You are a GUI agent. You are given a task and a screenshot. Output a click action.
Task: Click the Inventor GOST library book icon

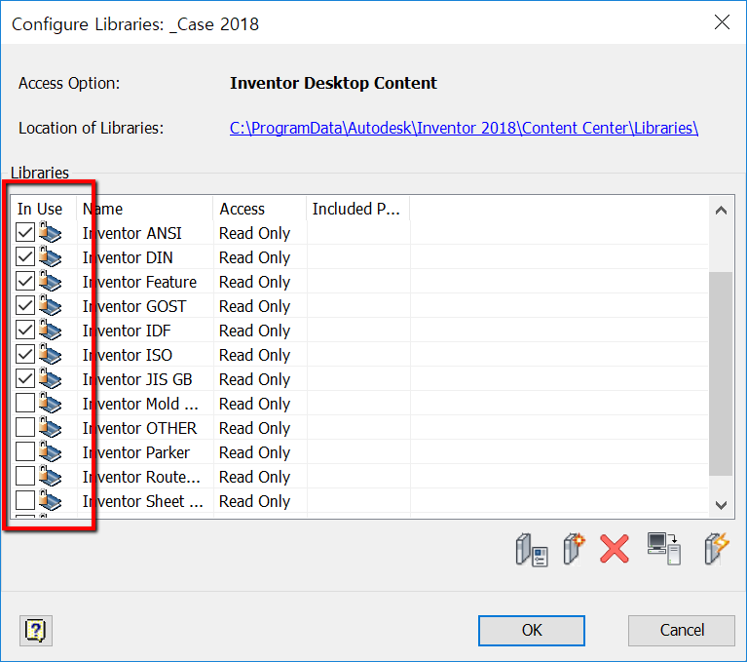[x=50, y=305]
